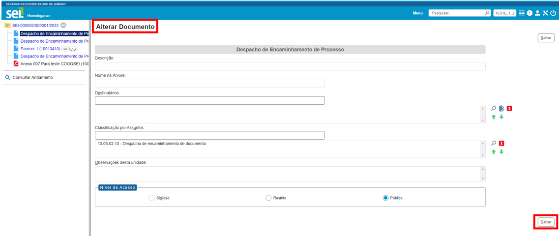The height and width of the screenshot is (236, 559).
Task: Click the power logout icon in header
Action: pyautogui.click(x=553, y=13)
